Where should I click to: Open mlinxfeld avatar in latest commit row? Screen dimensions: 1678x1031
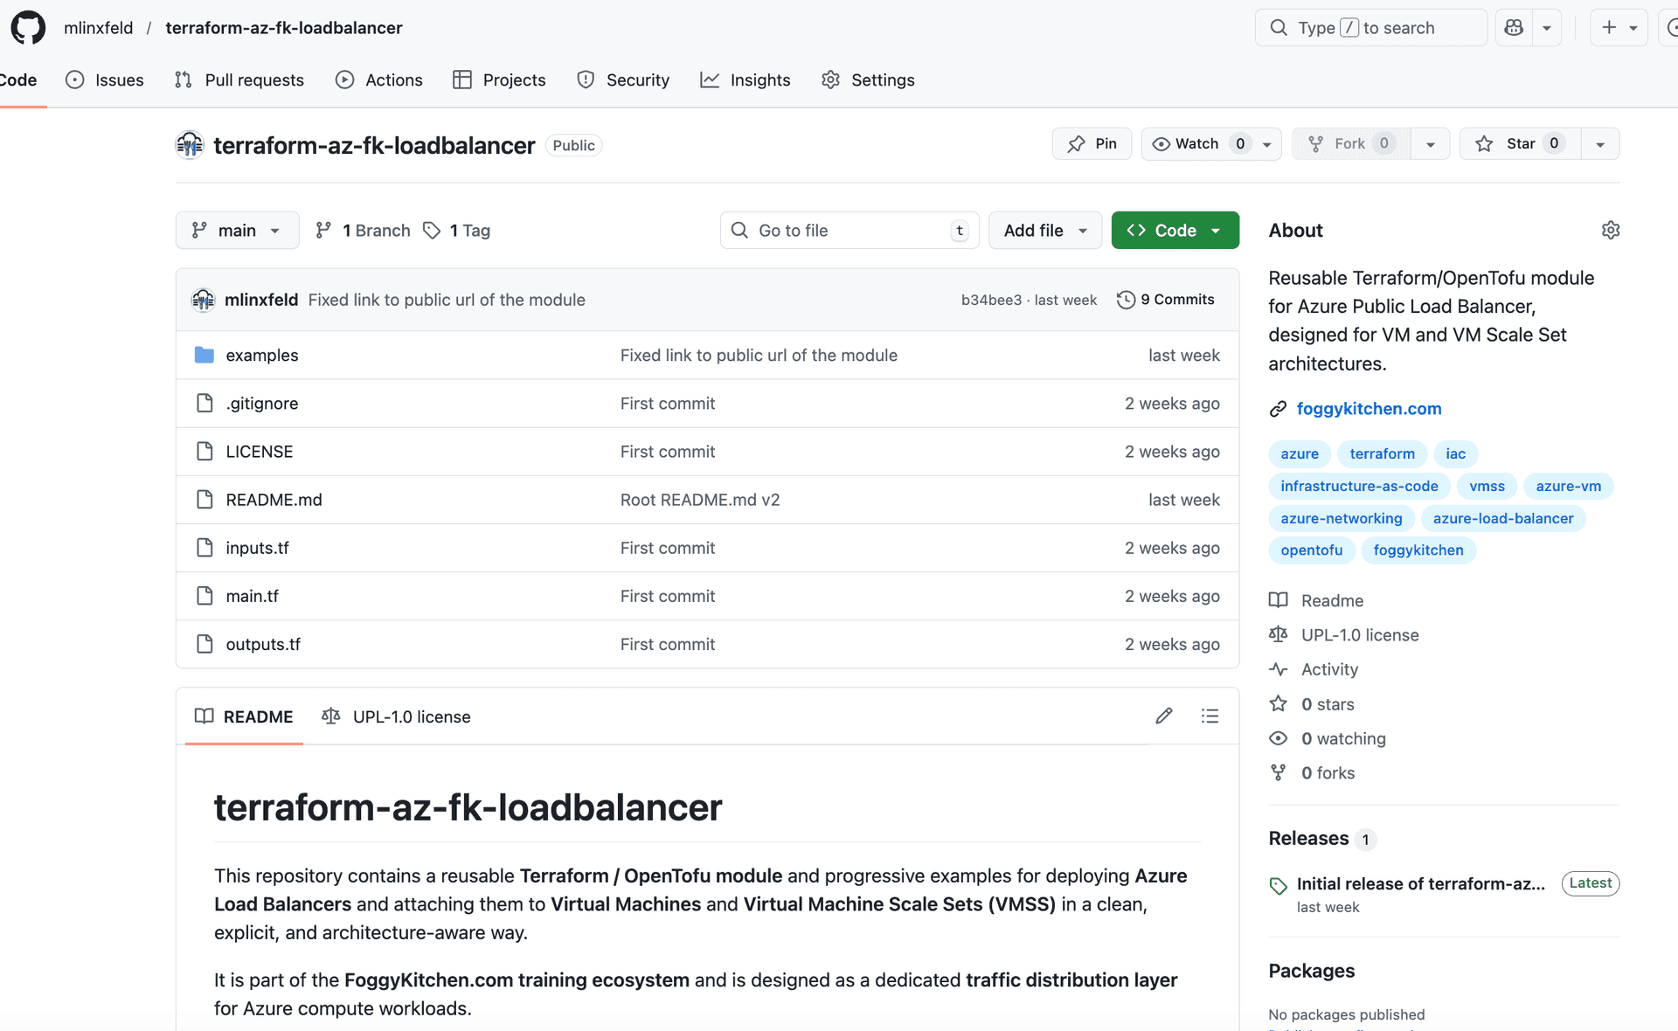pyautogui.click(x=203, y=300)
